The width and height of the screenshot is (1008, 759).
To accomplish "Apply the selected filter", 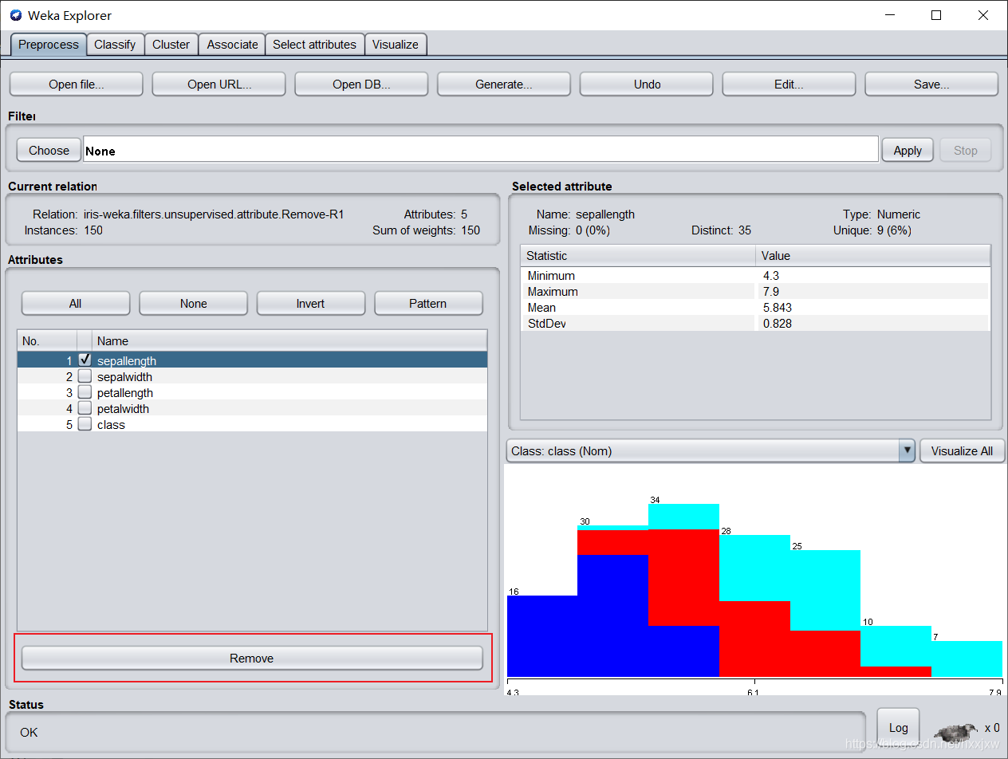I will tap(908, 150).
